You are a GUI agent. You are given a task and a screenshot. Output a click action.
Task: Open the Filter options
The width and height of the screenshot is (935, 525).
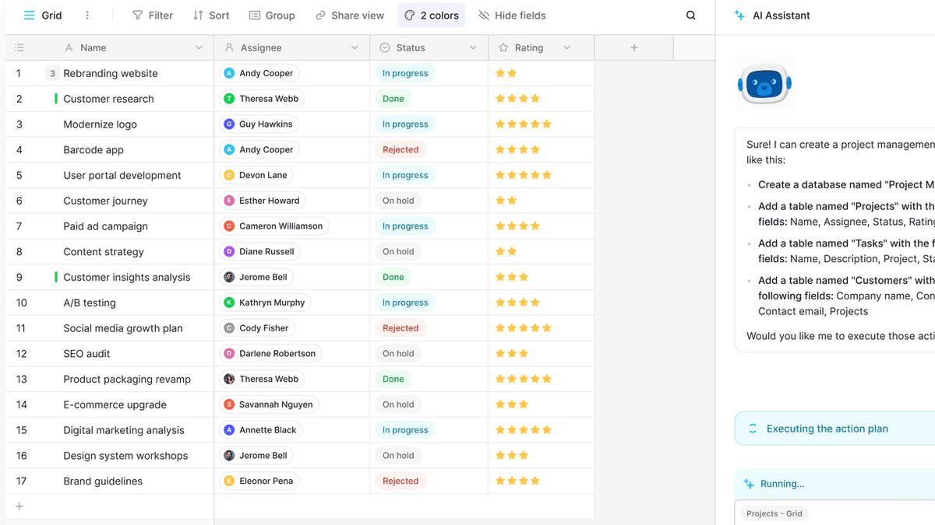point(153,16)
